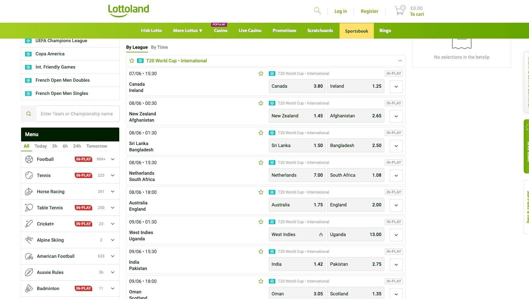Click the Horse Racing icon in menu
The image size is (529, 299).
[29, 192]
